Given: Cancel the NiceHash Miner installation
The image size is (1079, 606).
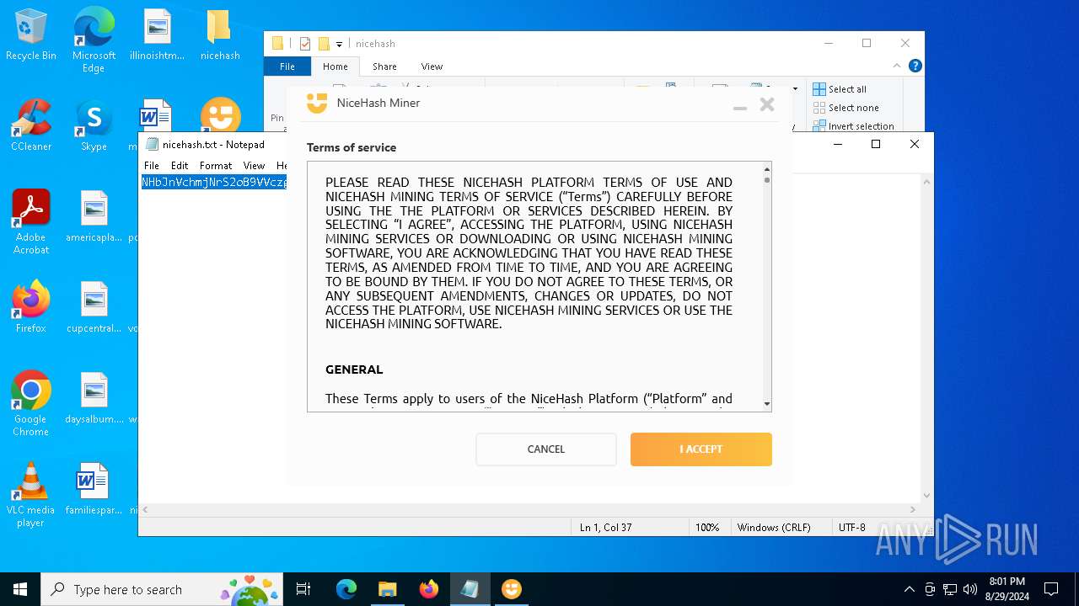Looking at the screenshot, I should (x=546, y=449).
